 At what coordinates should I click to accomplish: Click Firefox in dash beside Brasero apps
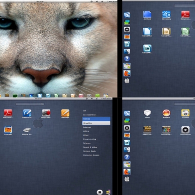(x=127, y=172)
